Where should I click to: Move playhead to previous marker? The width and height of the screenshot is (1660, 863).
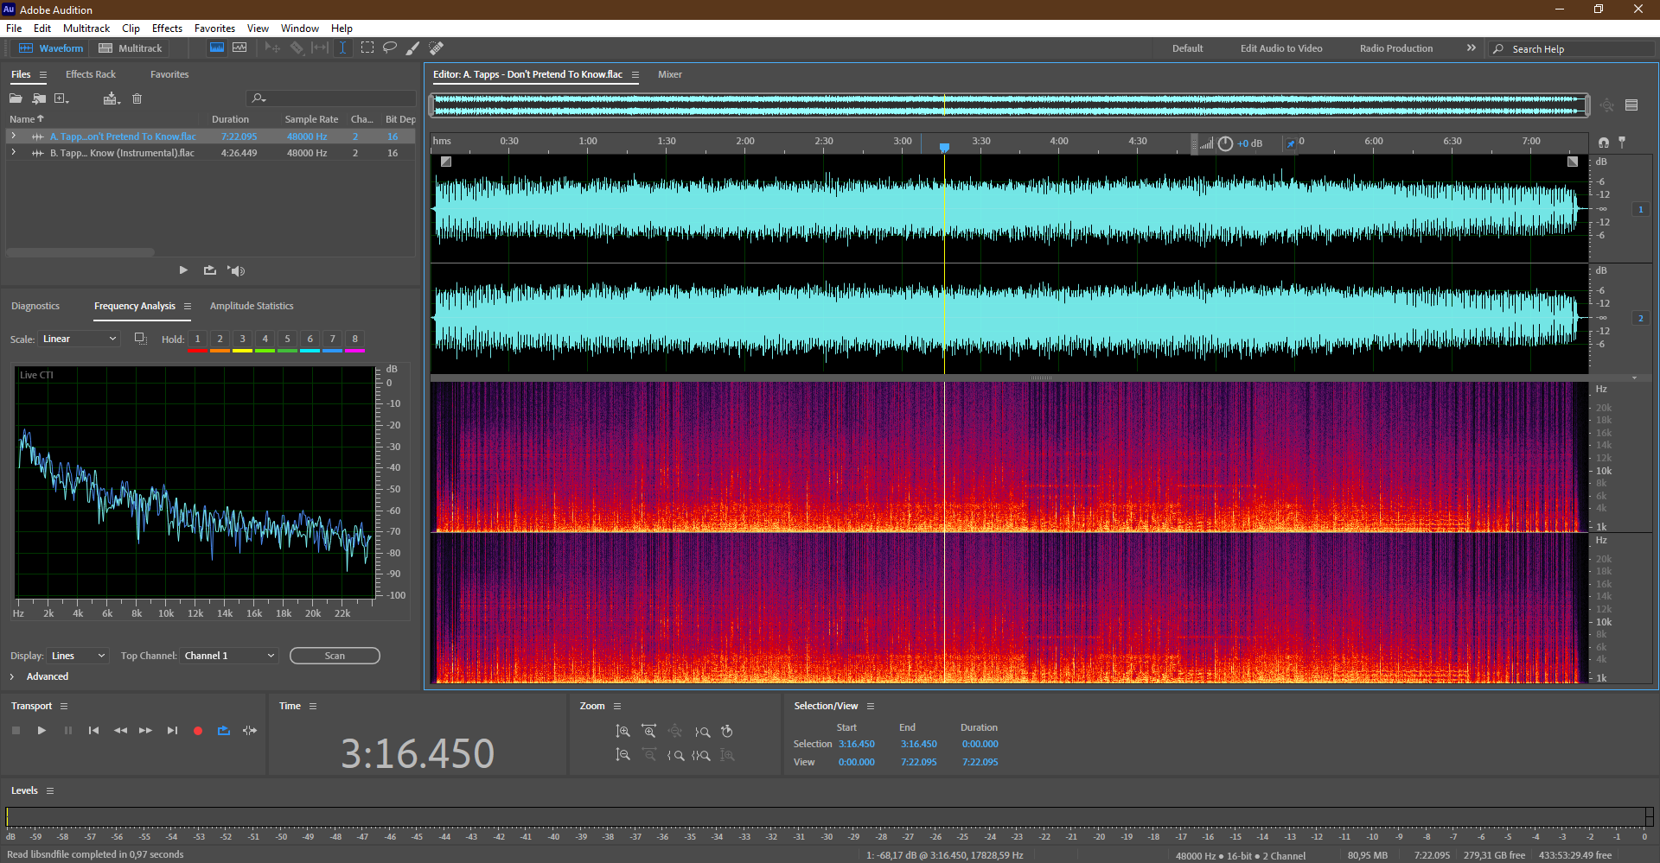[93, 731]
